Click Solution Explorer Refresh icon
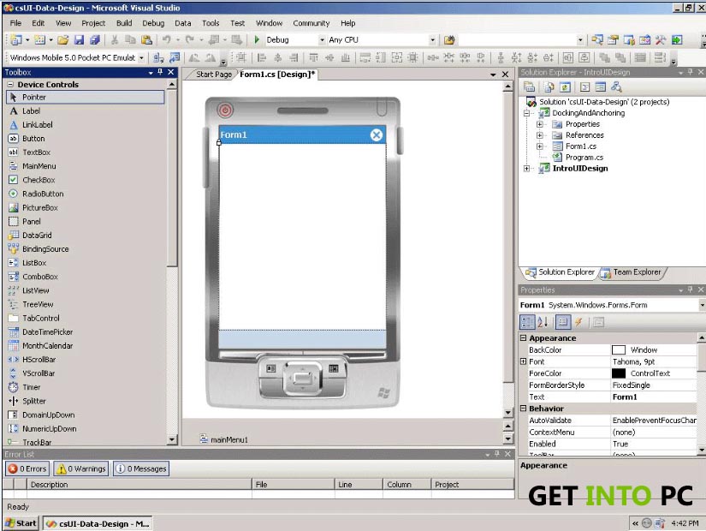This screenshot has height=531, width=706. [x=565, y=87]
